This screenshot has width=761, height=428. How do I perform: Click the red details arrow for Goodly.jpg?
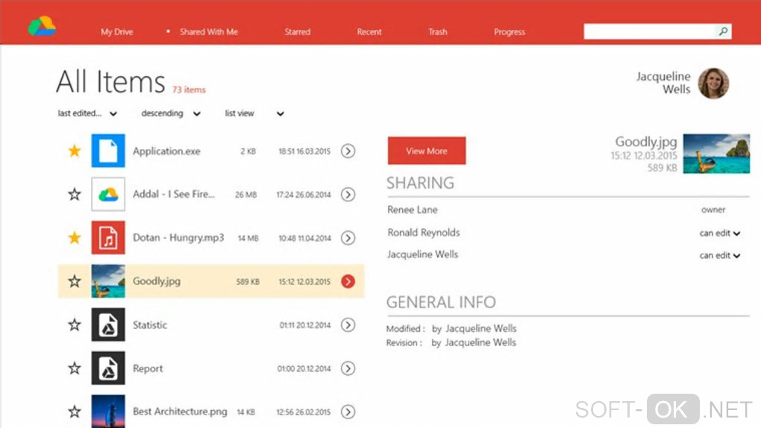pos(348,281)
